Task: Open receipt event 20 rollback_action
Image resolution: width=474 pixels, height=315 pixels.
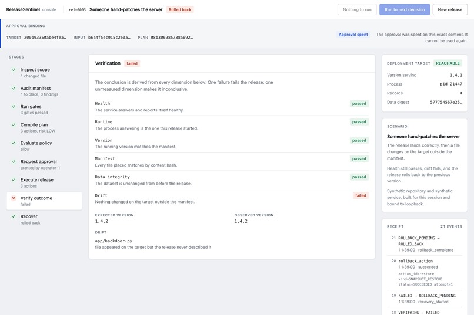Action: [425, 273]
